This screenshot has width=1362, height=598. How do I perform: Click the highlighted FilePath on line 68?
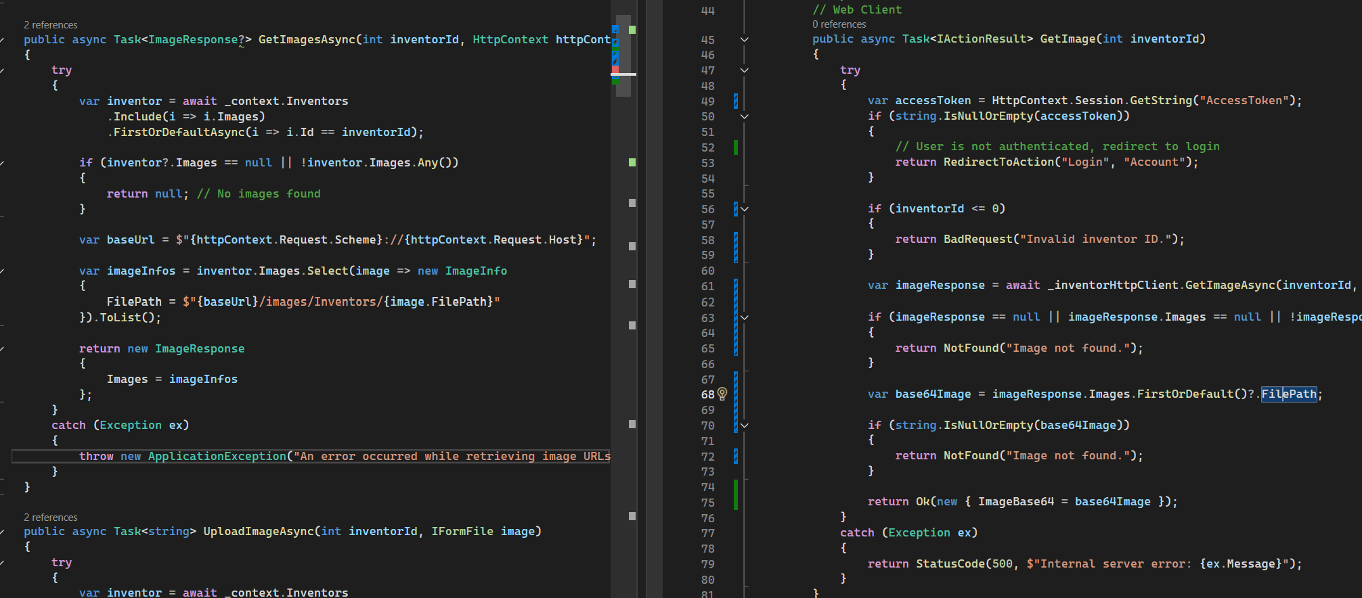pos(1289,394)
